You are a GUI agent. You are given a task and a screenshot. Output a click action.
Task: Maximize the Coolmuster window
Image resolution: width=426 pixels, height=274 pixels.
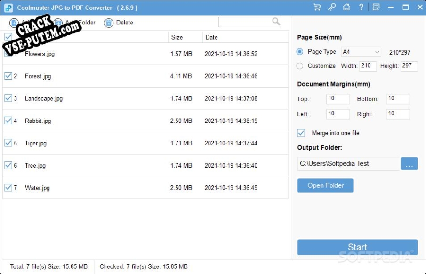(x=405, y=8)
